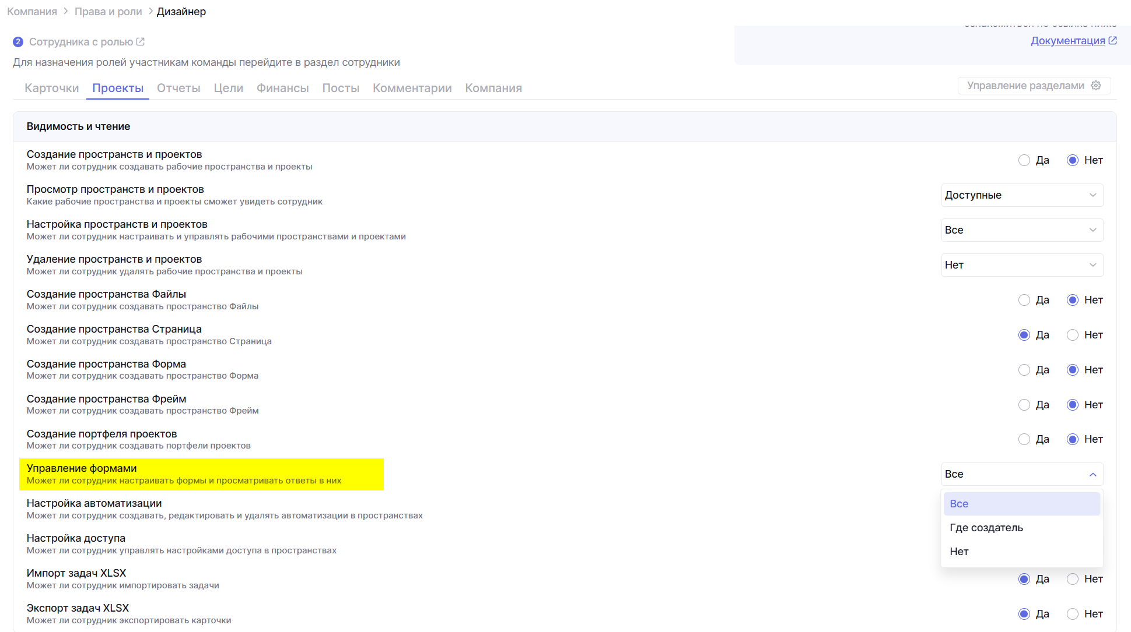
Task: Click external link icon next to Документация
Action: [1112, 41]
